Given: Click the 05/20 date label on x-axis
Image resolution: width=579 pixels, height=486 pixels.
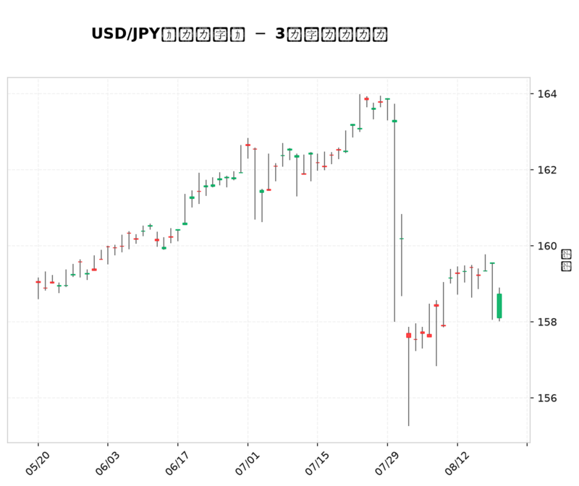Looking at the screenshot, I should point(38,464).
